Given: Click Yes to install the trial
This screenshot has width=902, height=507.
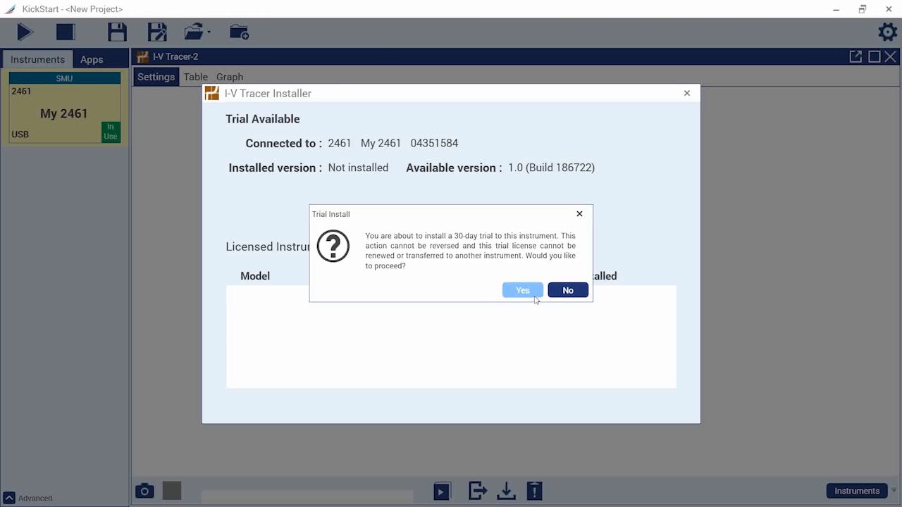Looking at the screenshot, I should pyautogui.click(x=522, y=290).
